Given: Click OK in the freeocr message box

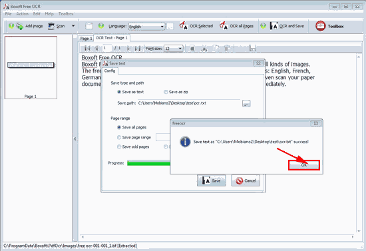Looking at the screenshot, I should [304, 165].
